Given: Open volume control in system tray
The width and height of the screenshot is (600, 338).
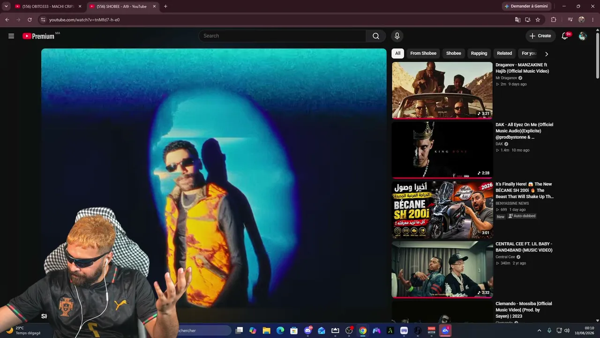Looking at the screenshot, I should tap(567, 330).
